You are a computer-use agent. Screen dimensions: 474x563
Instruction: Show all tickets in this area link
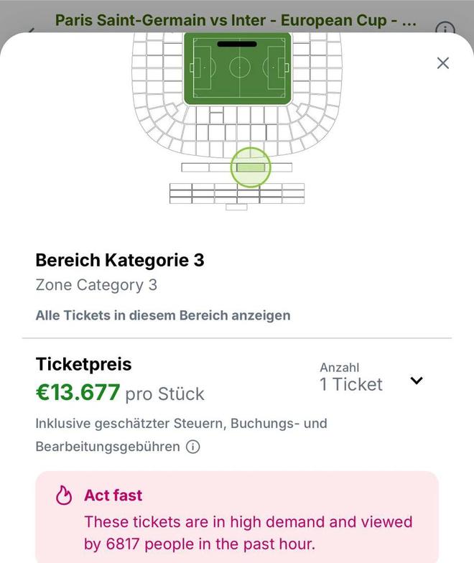163,315
